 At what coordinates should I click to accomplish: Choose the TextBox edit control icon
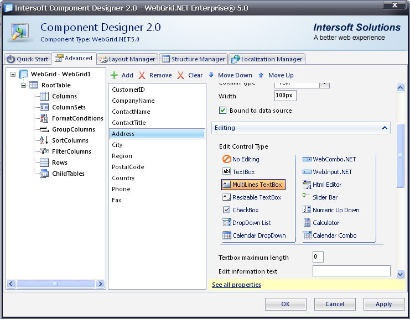point(226,171)
